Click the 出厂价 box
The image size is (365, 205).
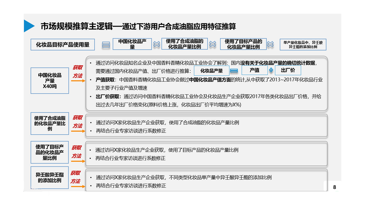[288, 71]
